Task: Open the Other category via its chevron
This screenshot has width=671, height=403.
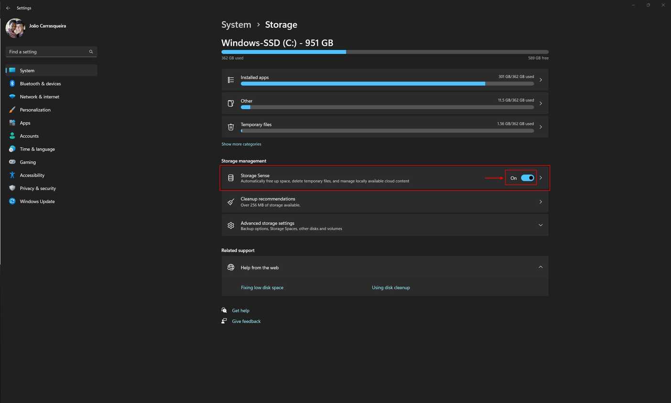Action: (541, 103)
